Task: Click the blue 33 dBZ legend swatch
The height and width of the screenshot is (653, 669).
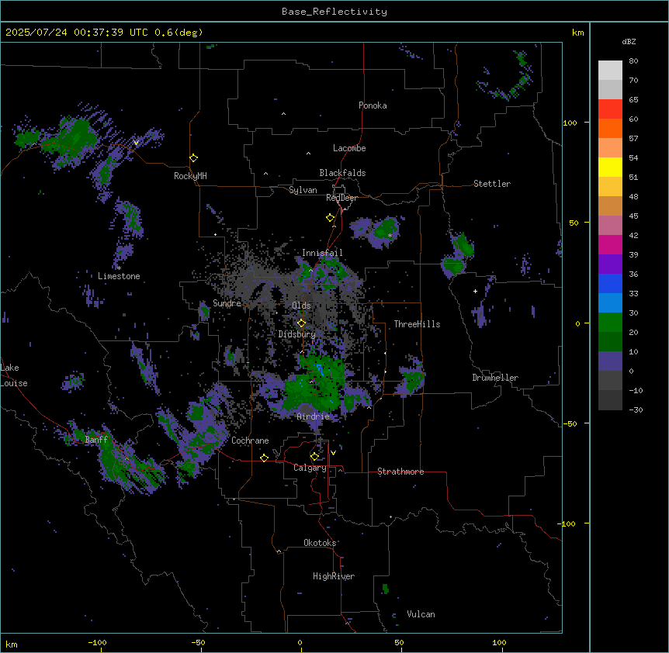Action: [x=610, y=283]
